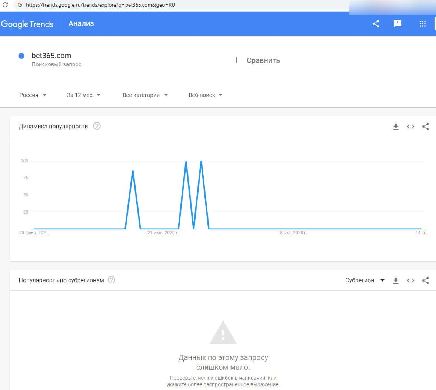Click the 21 июн. 2020 г. axis label
Image resolution: width=436 pixels, height=390 pixels.
click(x=163, y=233)
